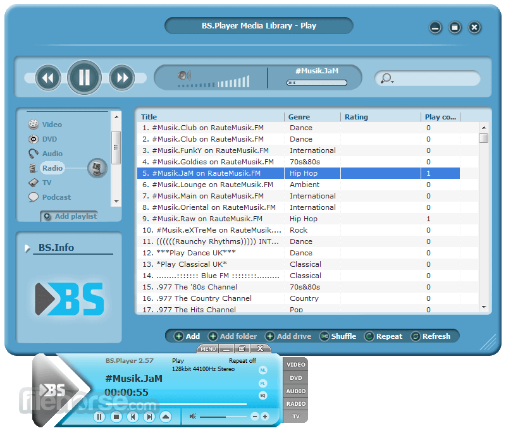Screen dimensions: 506x433
Task: Click the Audio headphones icon
Action: click(x=34, y=154)
